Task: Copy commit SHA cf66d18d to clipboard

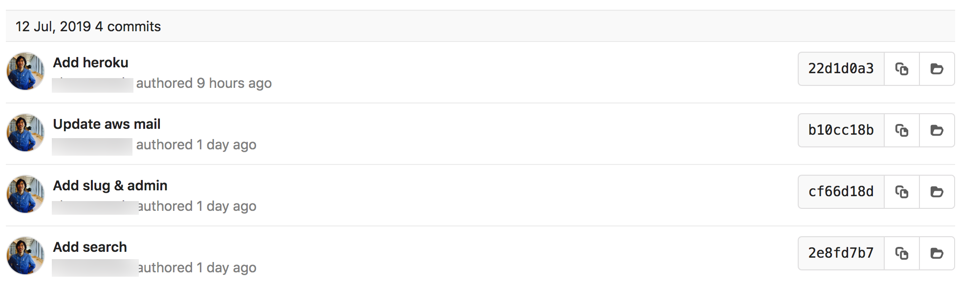Action: (902, 192)
